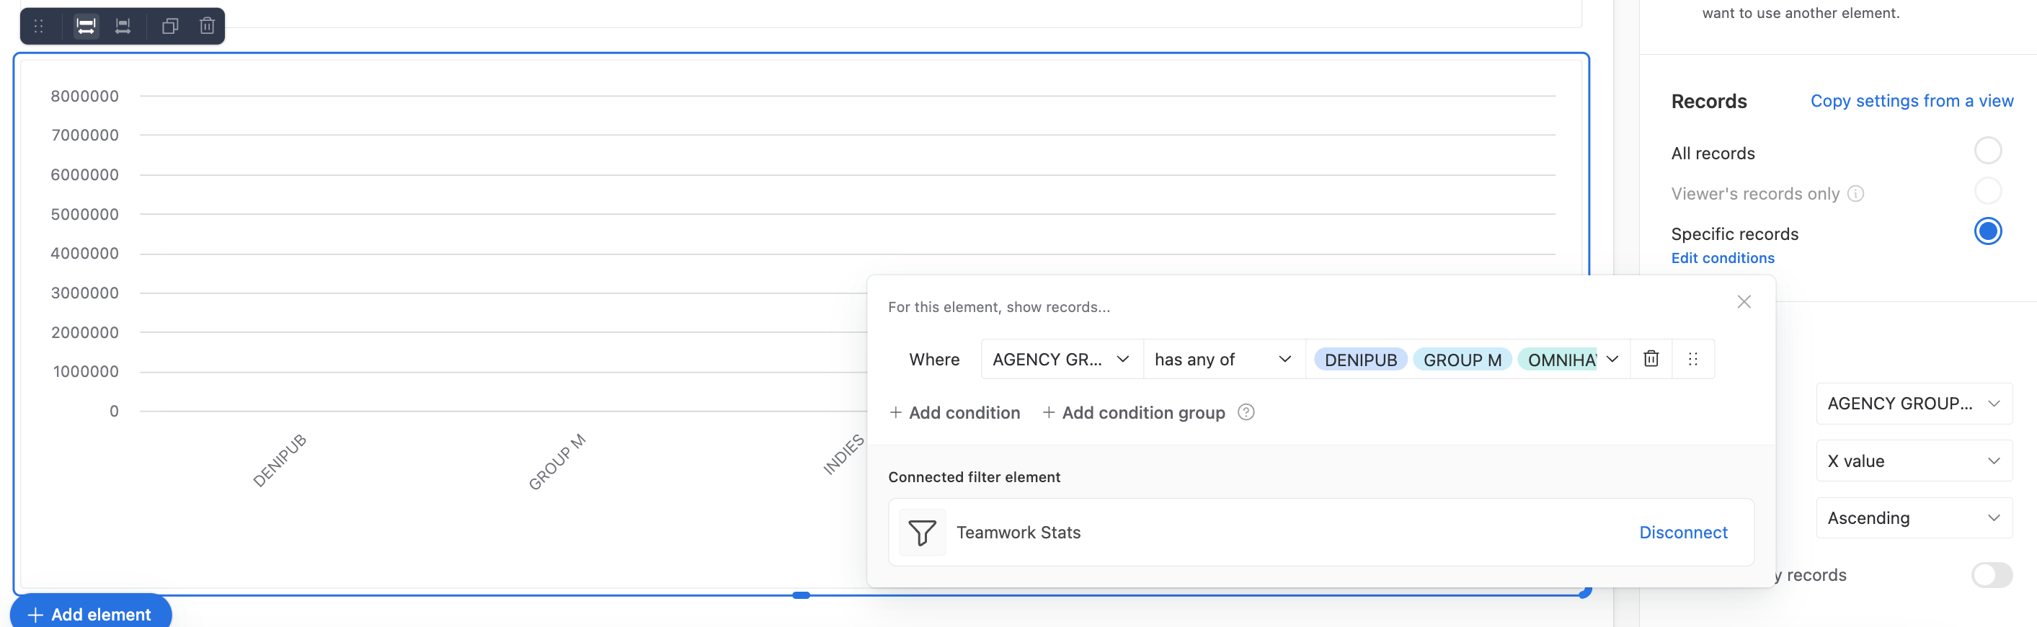2037x627 pixels.
Task: Click the DENIPUB x-axis label
Action: click(279, 461)
